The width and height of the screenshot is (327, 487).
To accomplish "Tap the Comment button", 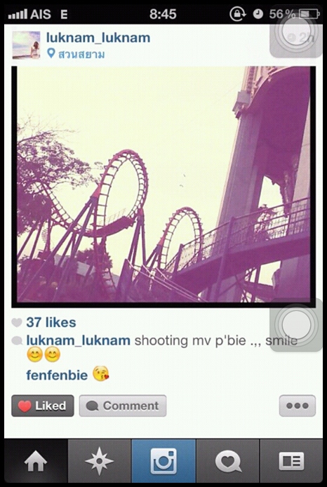I will (x=123, y=406).
